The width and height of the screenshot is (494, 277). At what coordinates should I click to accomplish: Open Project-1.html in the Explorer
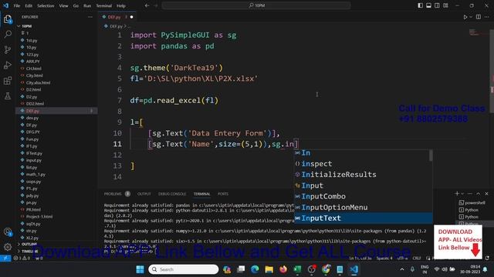[39, 217]
